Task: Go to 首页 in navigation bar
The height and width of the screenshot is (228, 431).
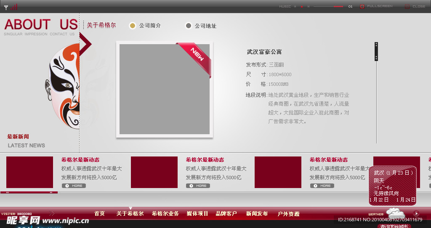Action: [x=99, y=213]
